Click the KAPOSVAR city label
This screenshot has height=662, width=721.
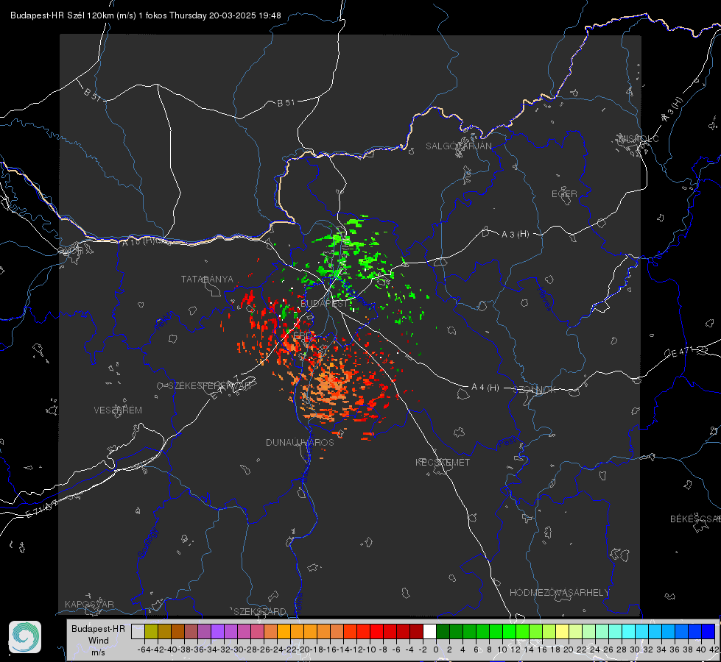[89, 604]
